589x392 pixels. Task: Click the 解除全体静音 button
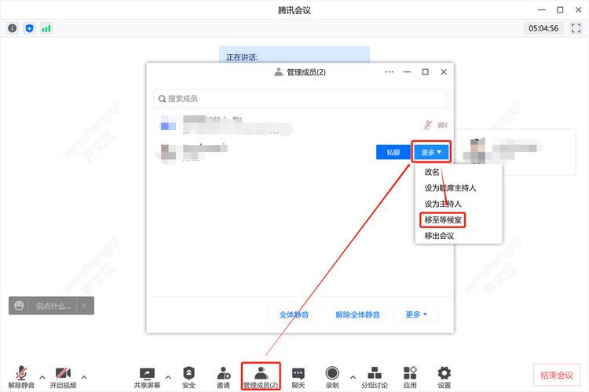pos(357,314)
